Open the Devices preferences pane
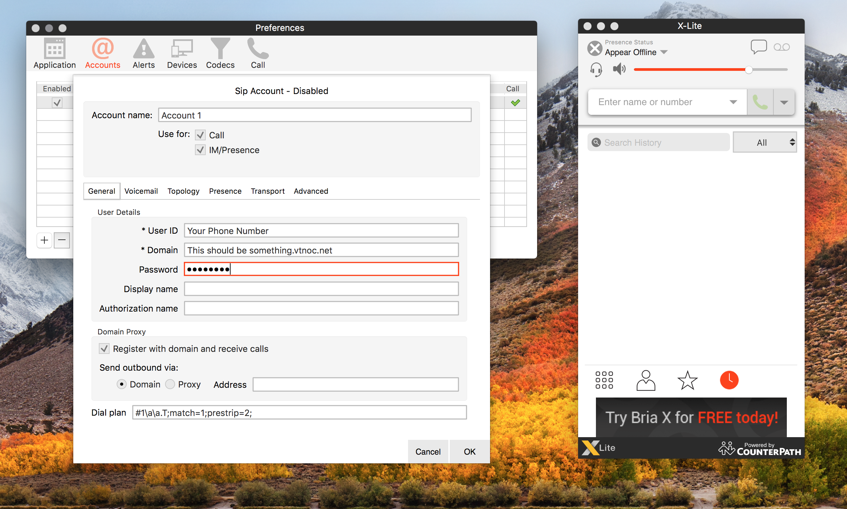Viewport: 847px width, 509px height. [182, 53]
